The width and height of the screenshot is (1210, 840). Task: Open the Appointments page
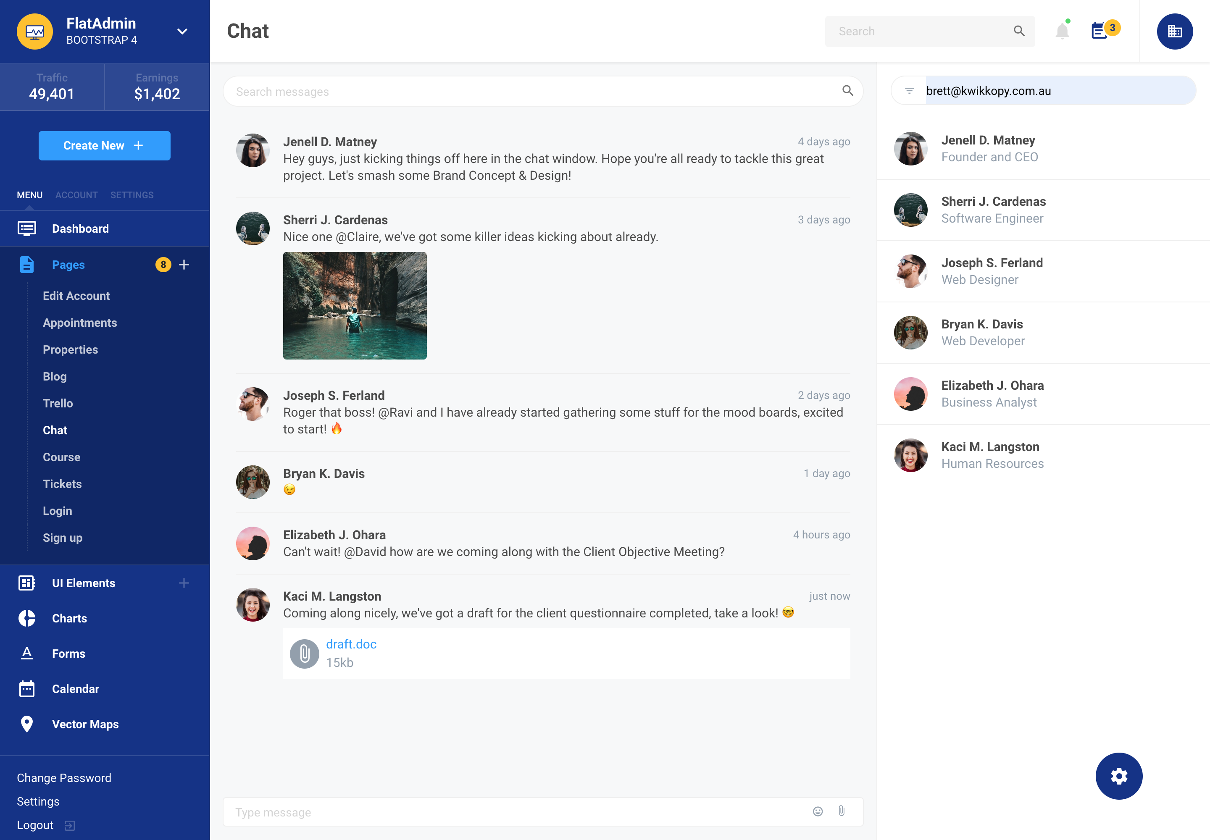click(80, 323)
